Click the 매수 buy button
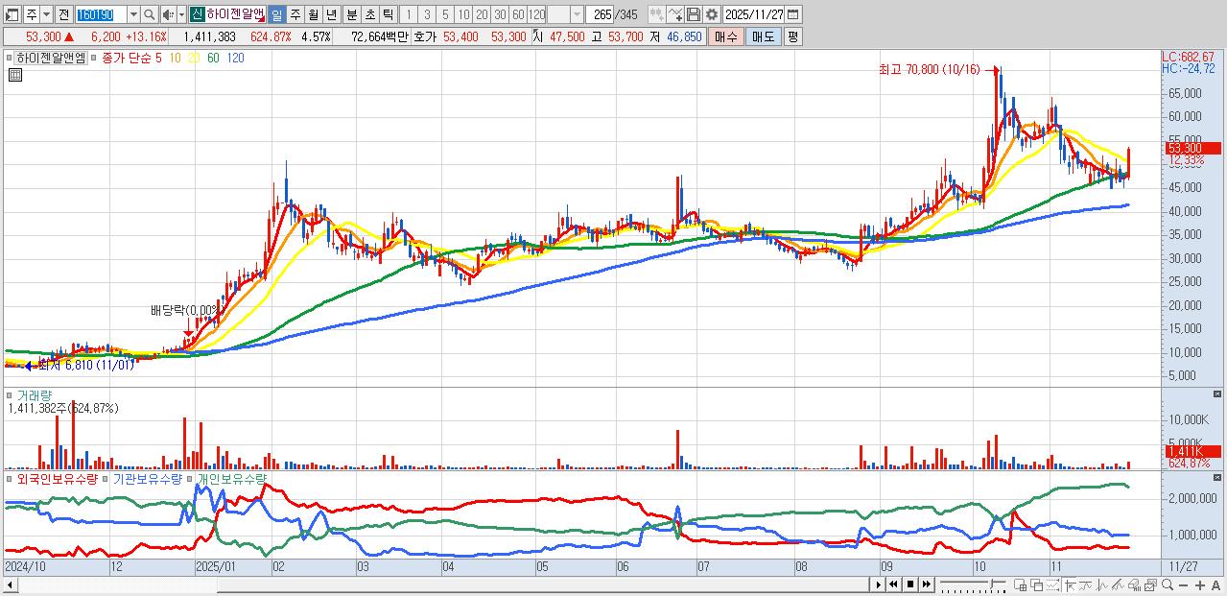 726,36
